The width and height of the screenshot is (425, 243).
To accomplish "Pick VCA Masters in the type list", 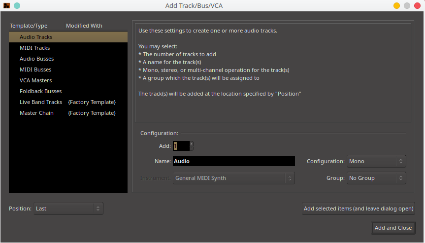I will [35, 80].
